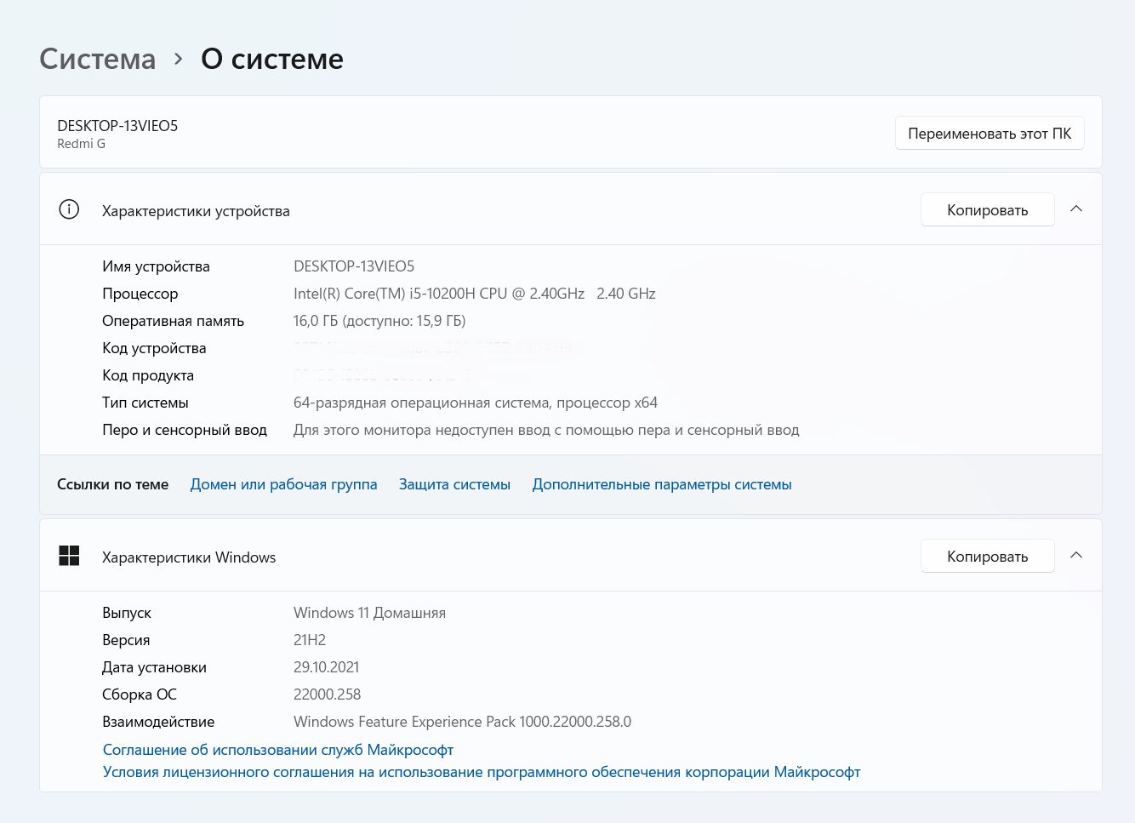The image size is (1135, 823).
Task: Click the Код устройства label
Action: [154, 348]
